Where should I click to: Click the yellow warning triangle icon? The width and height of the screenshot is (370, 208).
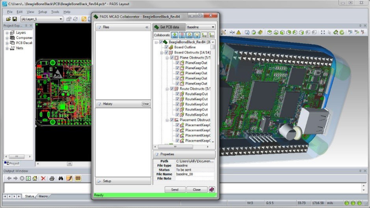[x=238, y=32]
